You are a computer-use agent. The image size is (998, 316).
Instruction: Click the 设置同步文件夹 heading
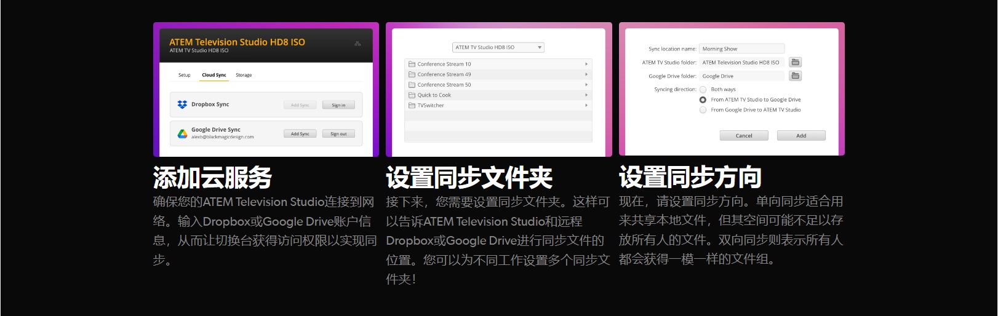469,178
